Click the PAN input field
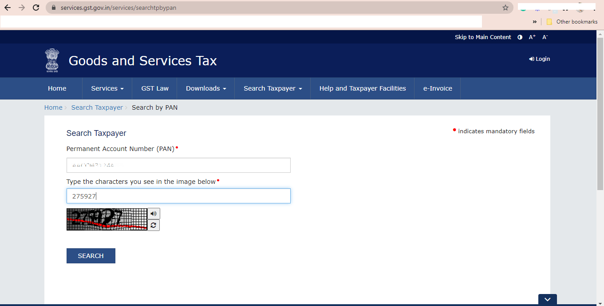The image size is (604, 306). click(x=178, y=165)
